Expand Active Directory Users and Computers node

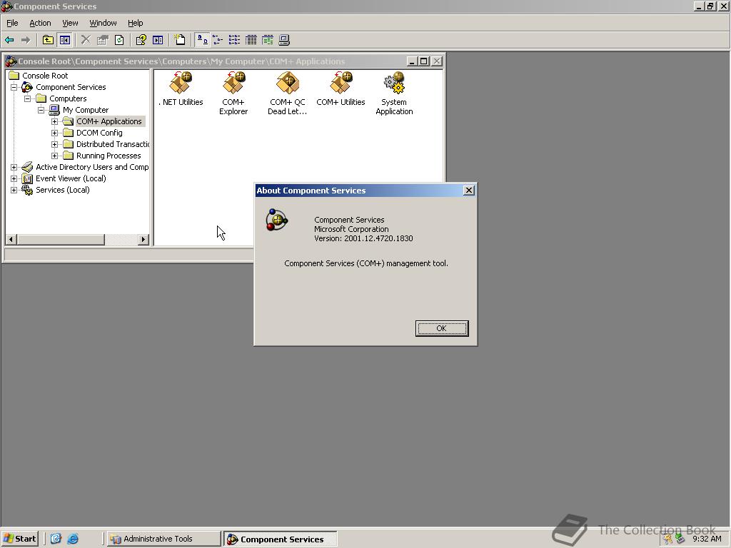14,167
